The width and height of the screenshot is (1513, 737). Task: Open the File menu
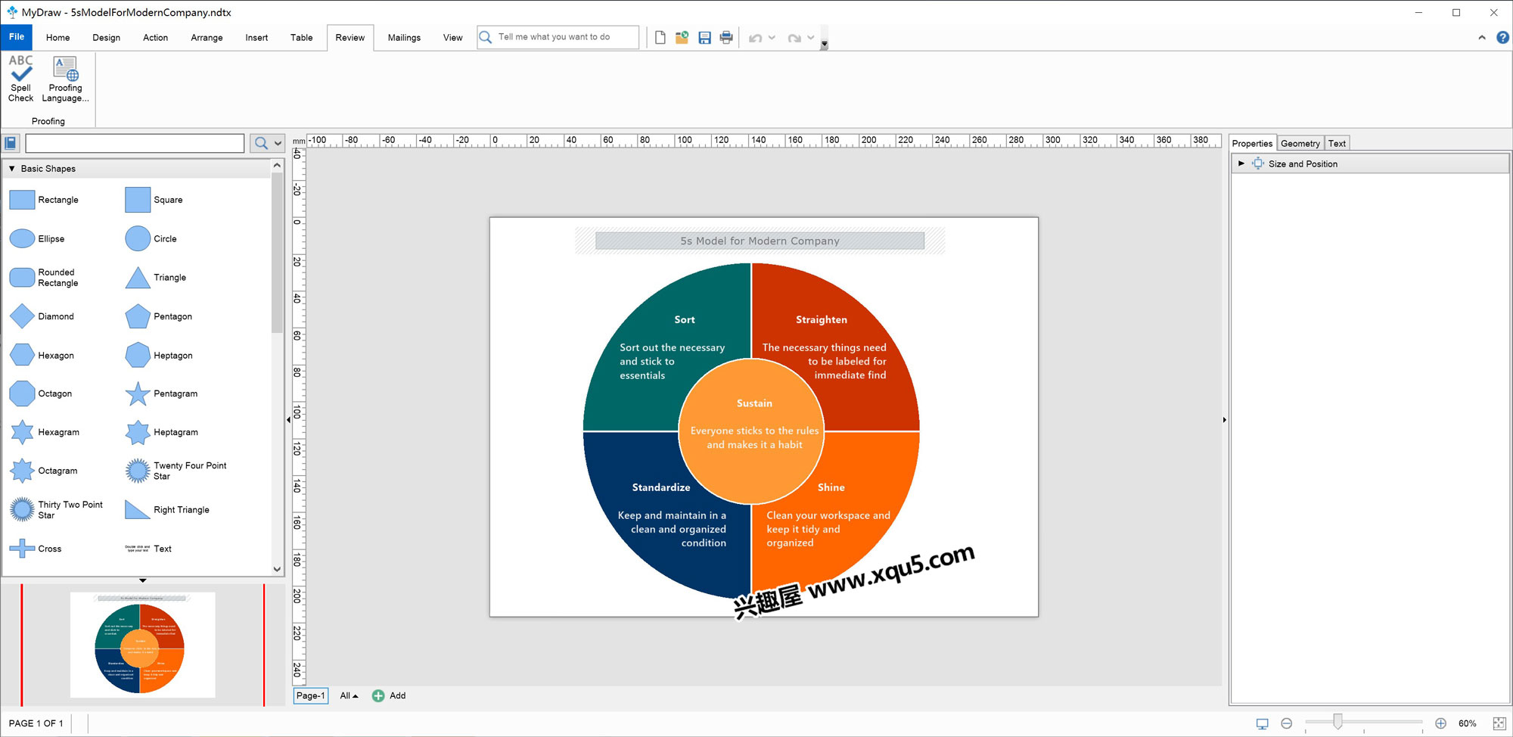[16, 37]
